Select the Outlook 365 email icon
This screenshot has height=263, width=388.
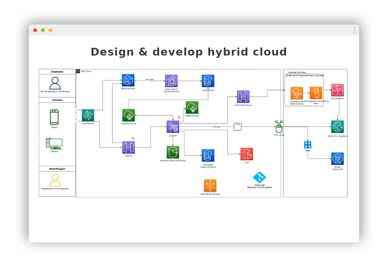(x=337, y=159)
